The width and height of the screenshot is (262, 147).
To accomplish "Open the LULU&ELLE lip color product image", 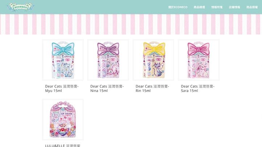I will [63, 119].
